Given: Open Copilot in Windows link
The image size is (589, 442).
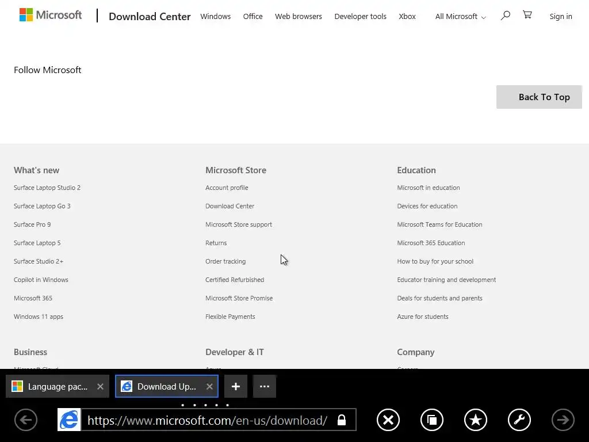Looking at the screenshot, I should [41, 280].
